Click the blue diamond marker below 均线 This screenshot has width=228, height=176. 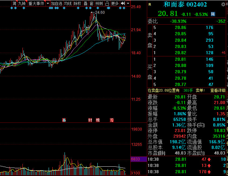pos(64,8)
